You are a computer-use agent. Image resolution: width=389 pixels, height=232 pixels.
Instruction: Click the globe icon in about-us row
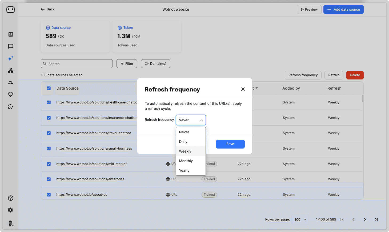168,195
